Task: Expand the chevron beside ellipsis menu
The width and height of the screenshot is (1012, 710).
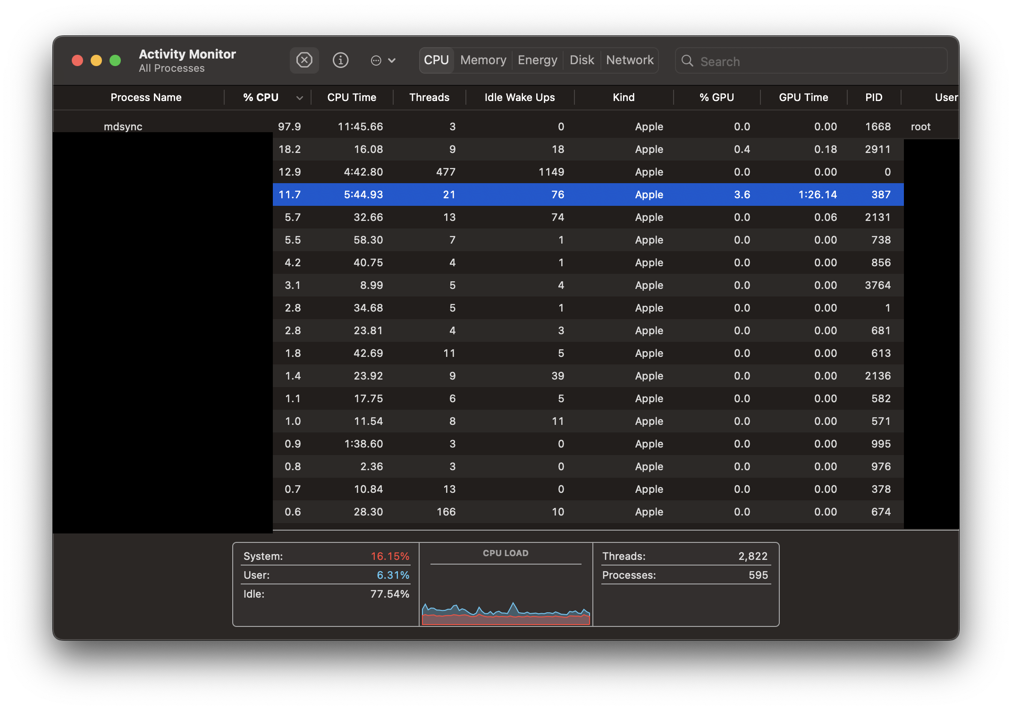Action: 392,60
